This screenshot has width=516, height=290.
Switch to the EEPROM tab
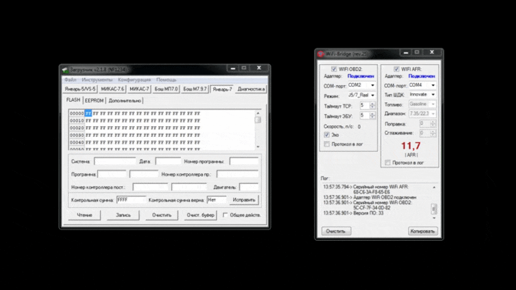[94, 101]
